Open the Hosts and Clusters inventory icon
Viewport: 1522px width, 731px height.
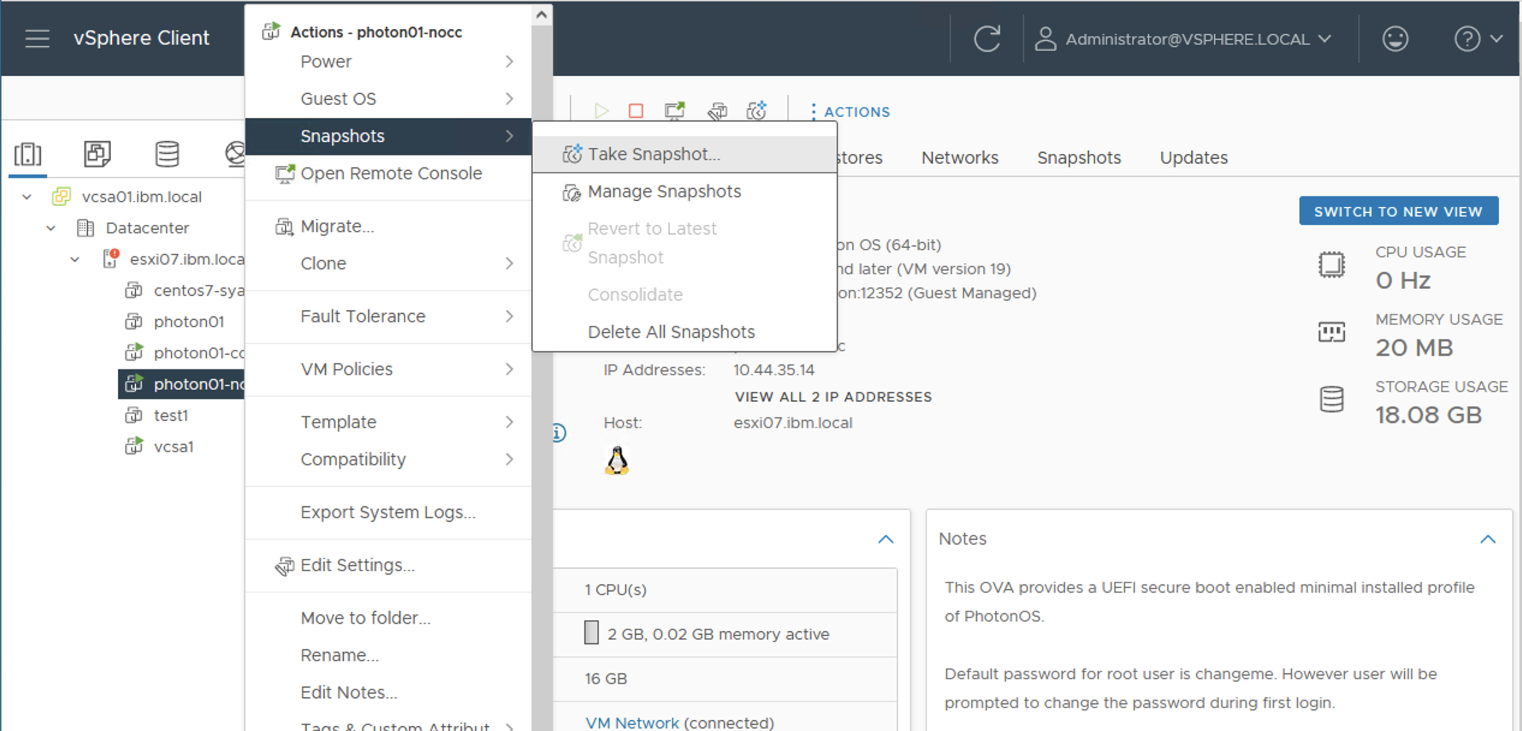tap(28, 154)
